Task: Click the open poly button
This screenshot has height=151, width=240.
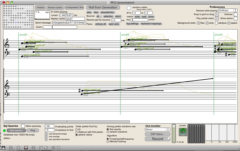Action: (114, 24)
